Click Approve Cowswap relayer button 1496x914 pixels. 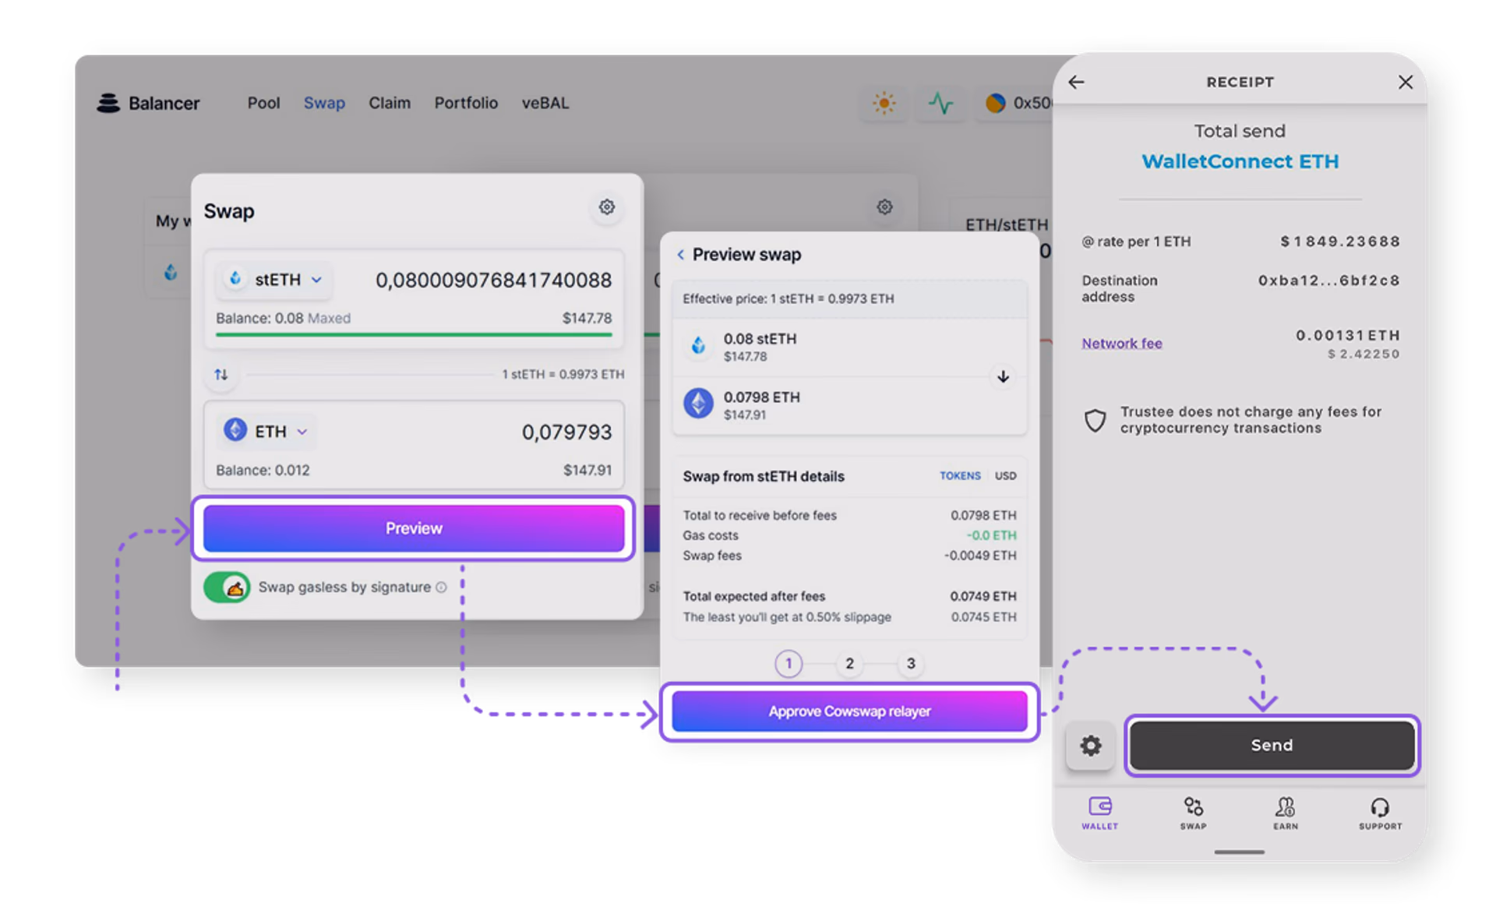[x=849, y=711]
